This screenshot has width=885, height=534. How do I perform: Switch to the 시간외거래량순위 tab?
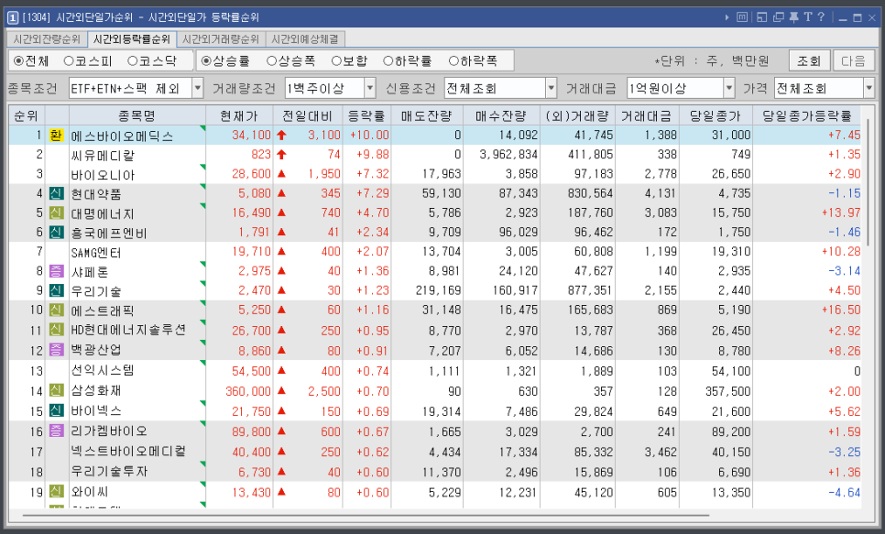(x=221, y=39)
